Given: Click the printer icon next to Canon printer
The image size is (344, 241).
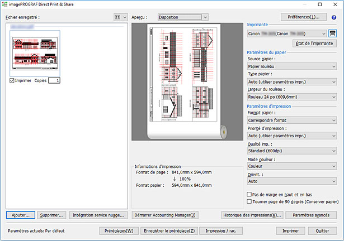Looking at the screenshot, I should click(333, 33).
